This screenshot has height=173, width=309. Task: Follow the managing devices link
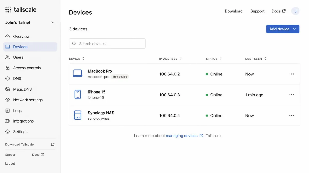pyautogui.click(x=182, y=136)
